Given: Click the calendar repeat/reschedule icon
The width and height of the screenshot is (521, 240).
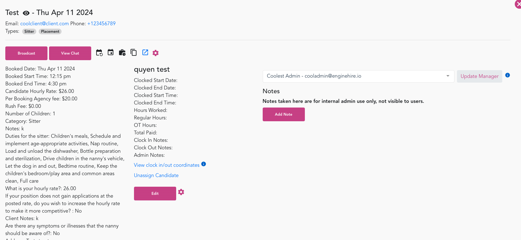Looking at the screenshot, I should pos(99,53).
